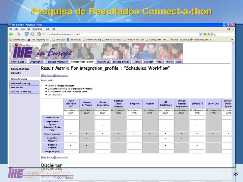The width and height of the screenshot is (243, 182).
Task: Click the Acquisition Modality row header
Action: tap(52, 140)
